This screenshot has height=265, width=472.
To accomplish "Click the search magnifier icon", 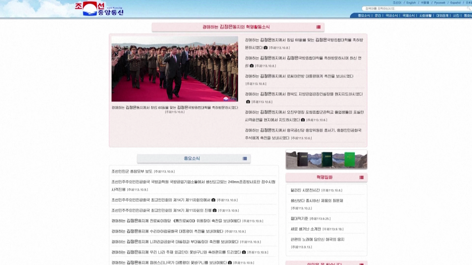I will (x=469, y=9).
